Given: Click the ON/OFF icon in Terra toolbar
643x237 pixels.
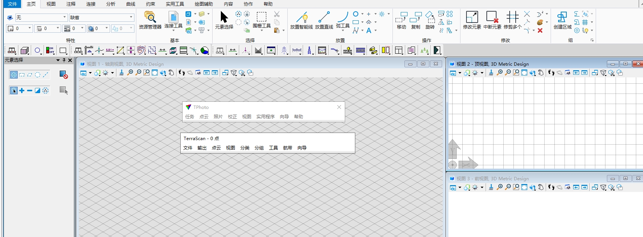Looking at the screenshot, I should (x=50, y=50).
